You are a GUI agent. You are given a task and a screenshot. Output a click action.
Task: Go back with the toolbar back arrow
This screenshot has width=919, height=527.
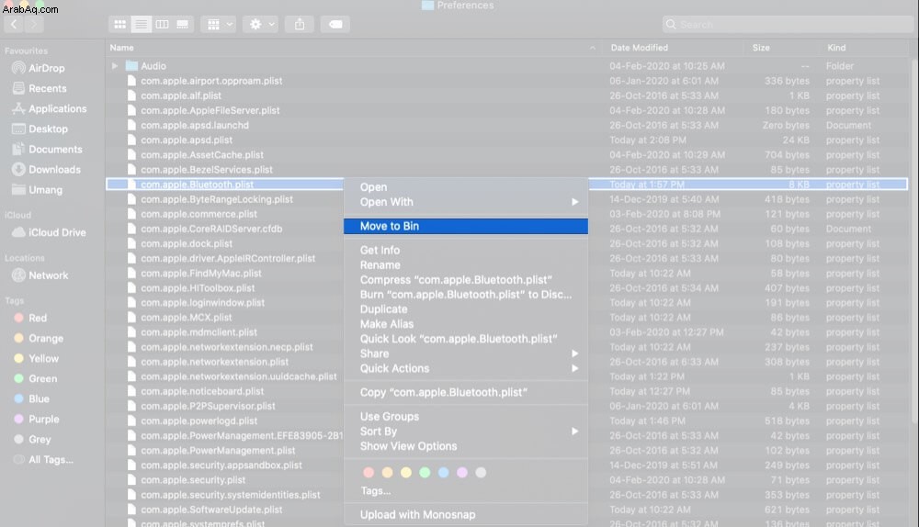14,25
